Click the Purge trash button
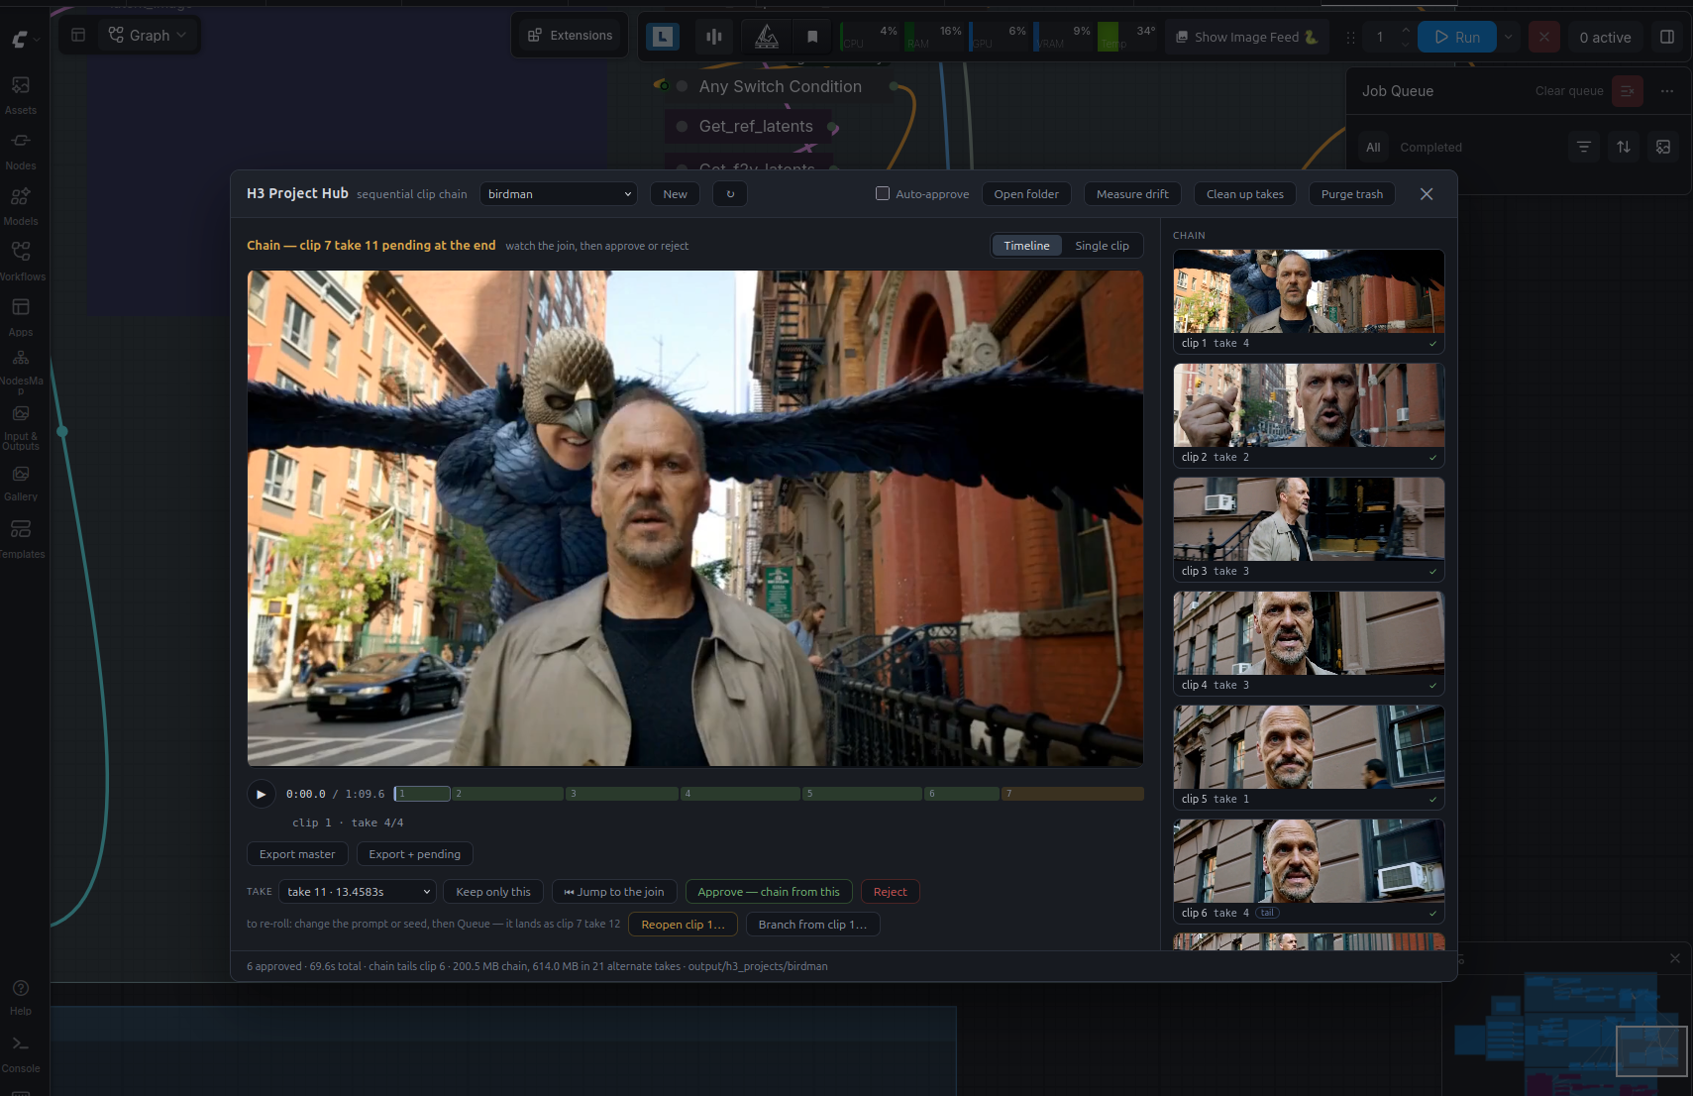The image size is (1693, 1096). click(1352, 194)
